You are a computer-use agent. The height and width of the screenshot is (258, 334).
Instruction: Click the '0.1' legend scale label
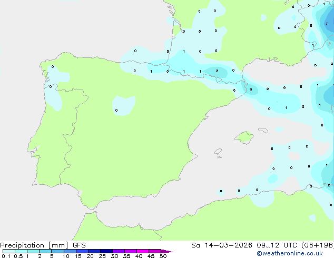6,256
